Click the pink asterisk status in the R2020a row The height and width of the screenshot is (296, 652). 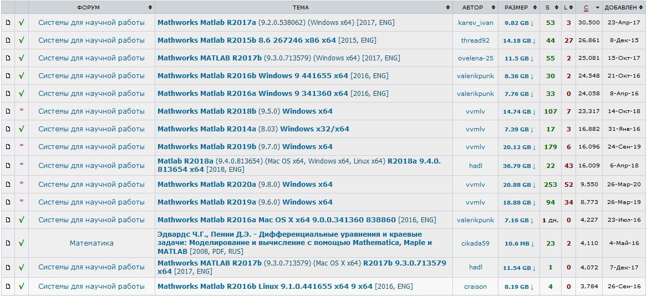click(x=22, y=183)
